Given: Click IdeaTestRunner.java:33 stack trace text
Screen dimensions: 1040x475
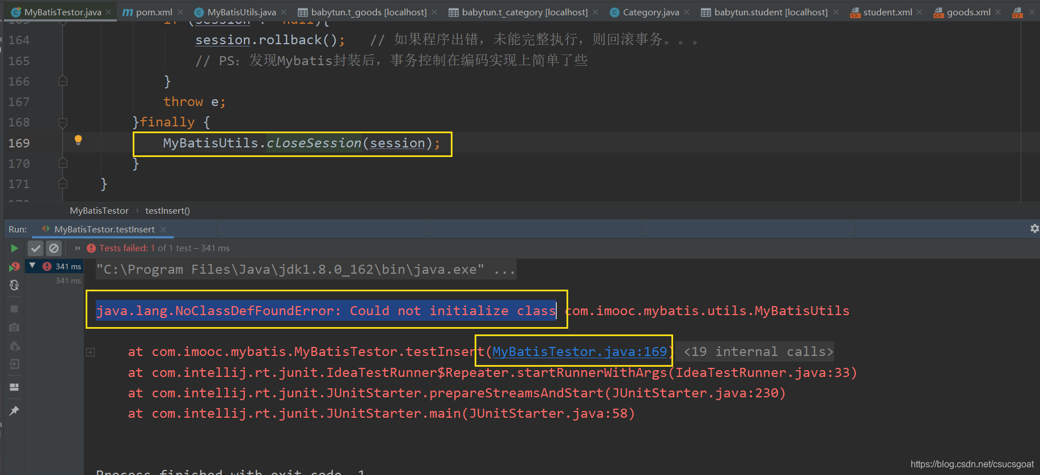Looking at the screenshot, I should 763,373.
